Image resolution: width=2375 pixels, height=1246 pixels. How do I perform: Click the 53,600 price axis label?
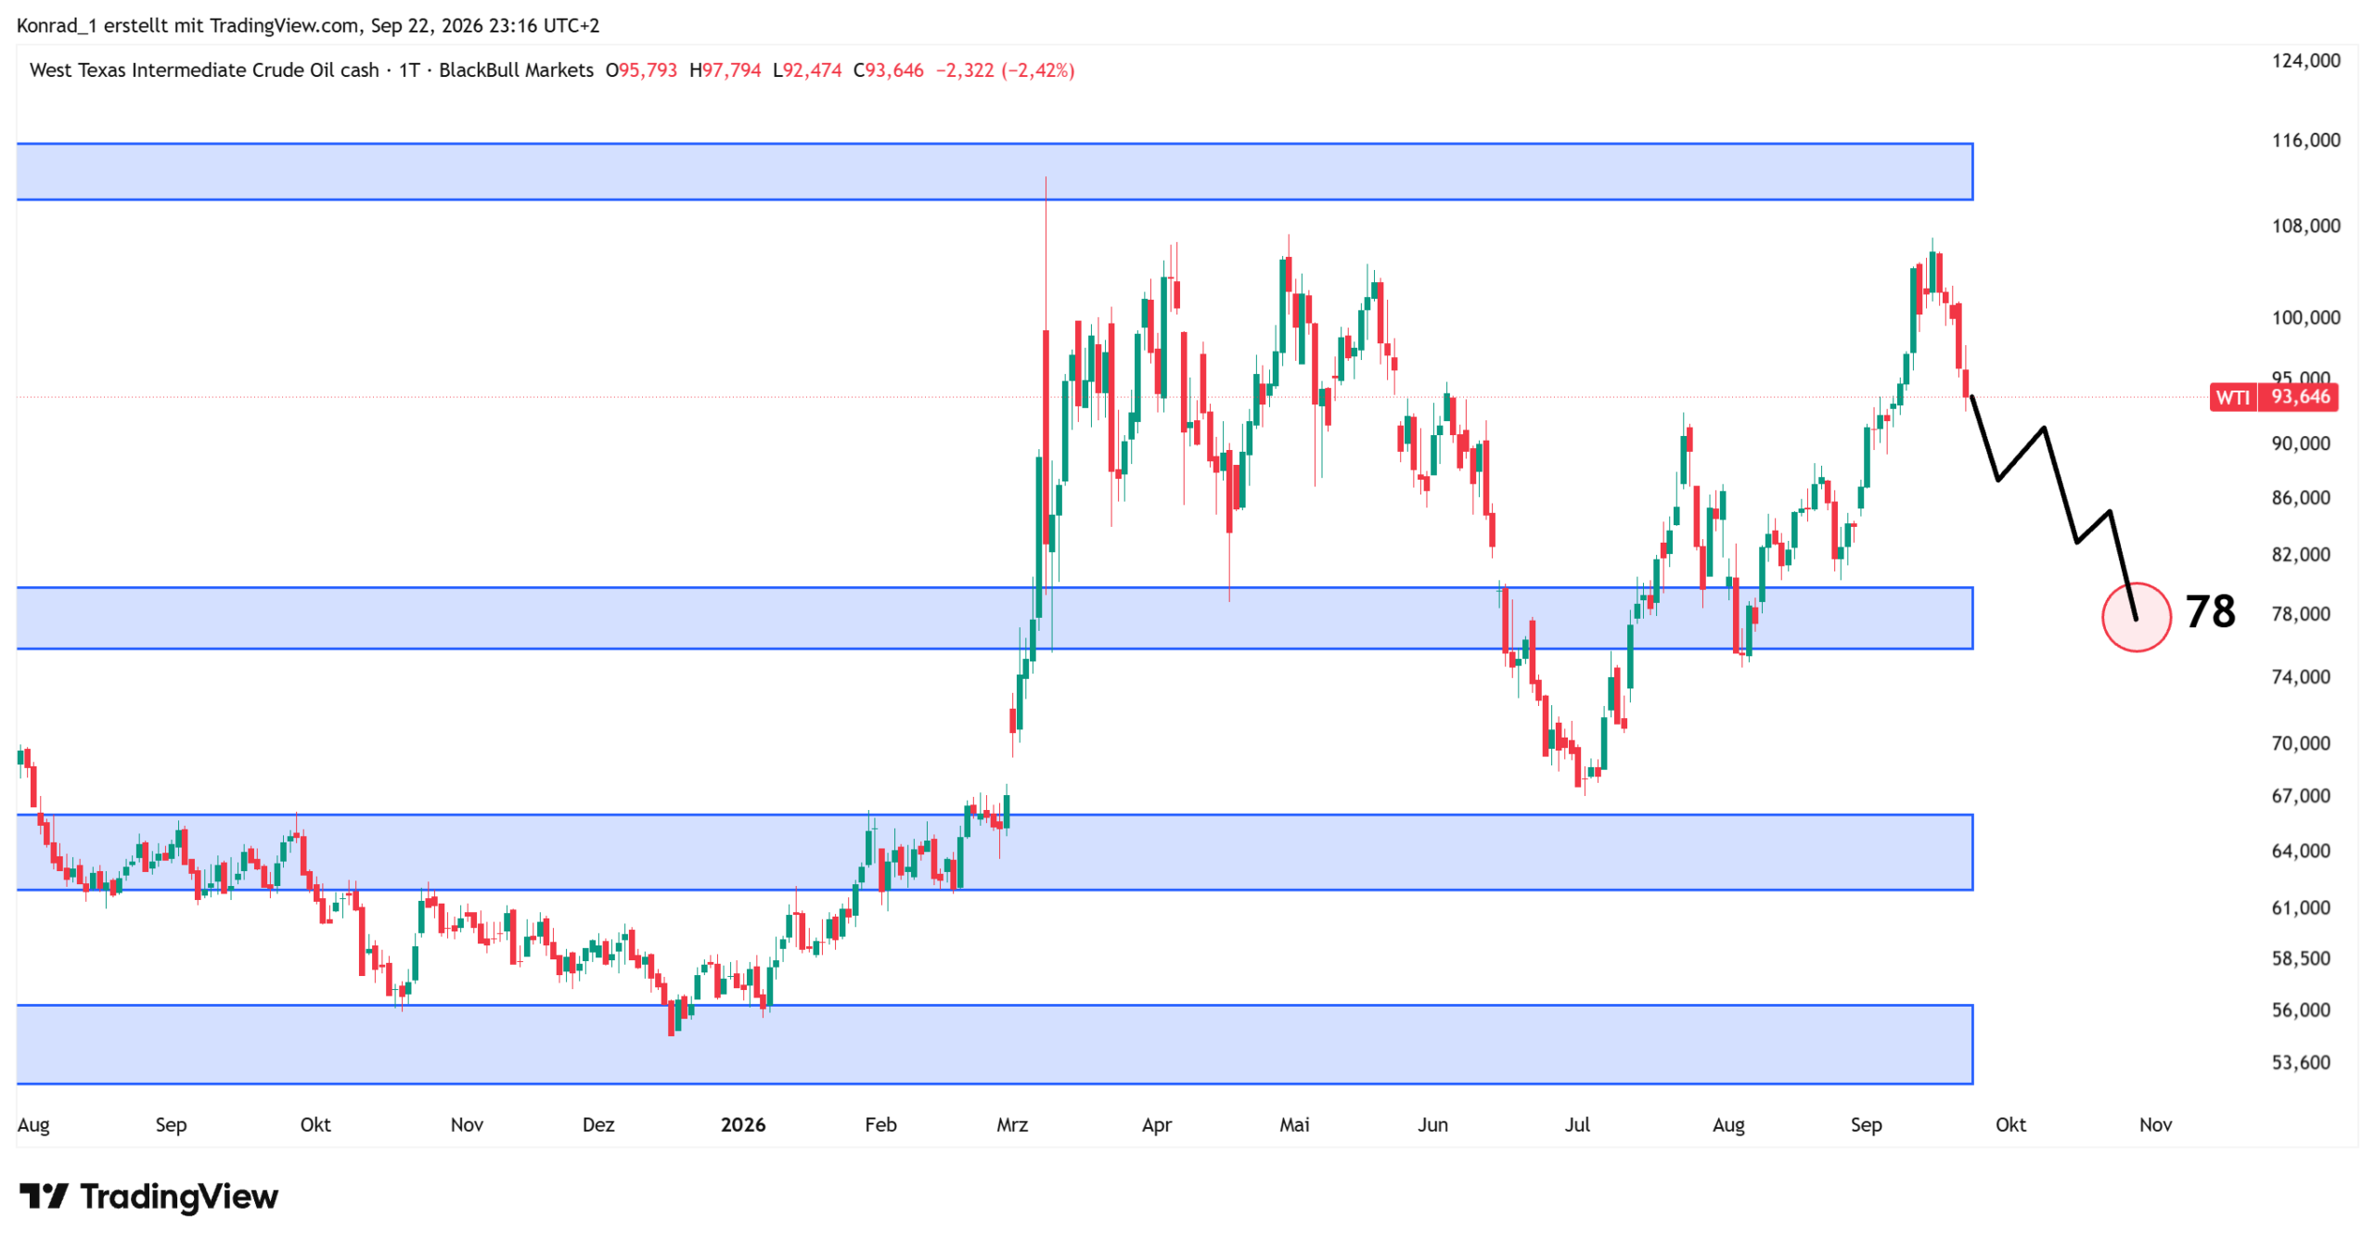point(2301,1061)
